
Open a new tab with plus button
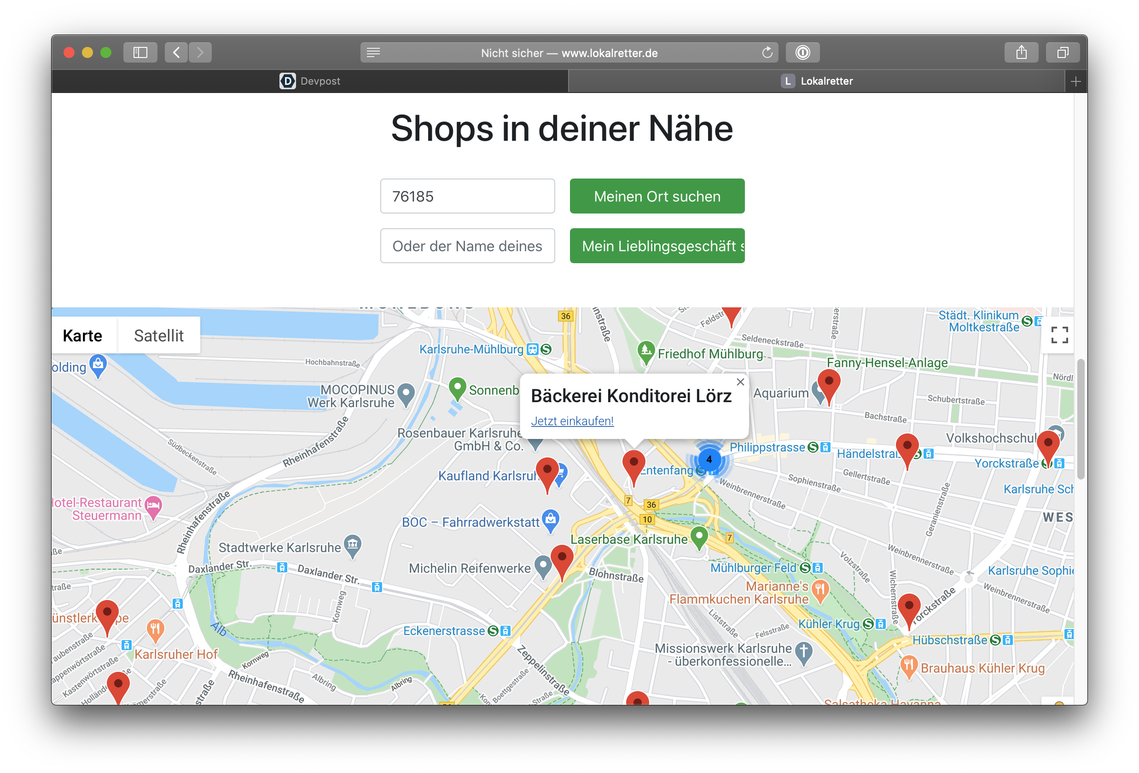[1075, 81]
